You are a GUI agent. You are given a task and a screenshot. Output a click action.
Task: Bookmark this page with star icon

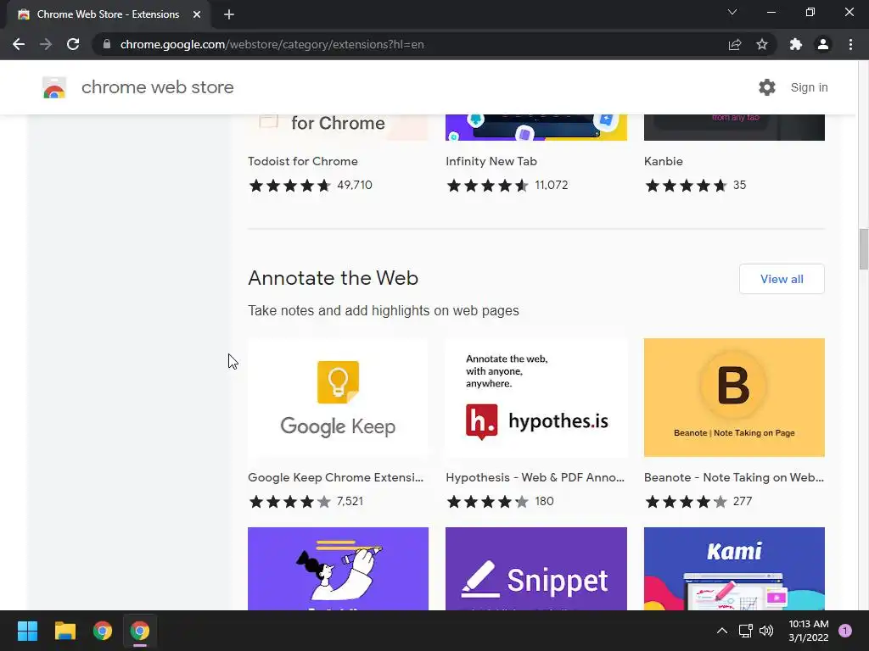[762, 44]
